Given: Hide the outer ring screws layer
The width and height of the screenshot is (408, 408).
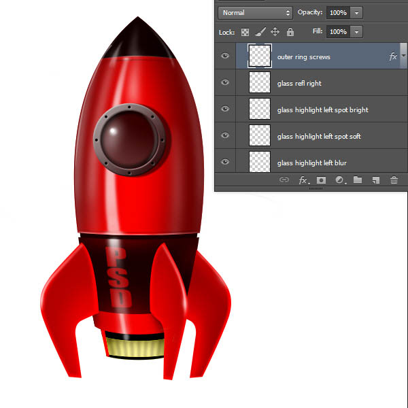Looking at the screenshot, I should coord(225,56).
